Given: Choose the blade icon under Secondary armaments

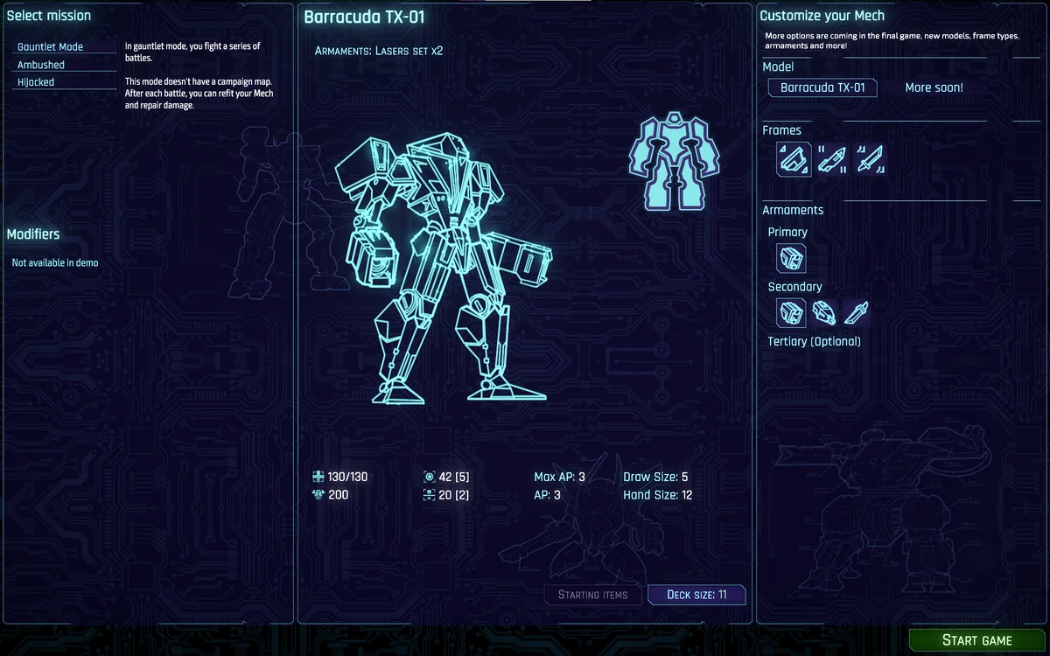Looking at the screenshot, I should [x=855, y=312].
